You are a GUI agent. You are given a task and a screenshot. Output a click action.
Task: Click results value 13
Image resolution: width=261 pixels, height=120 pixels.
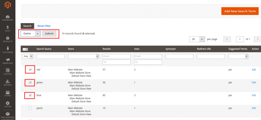104,108
